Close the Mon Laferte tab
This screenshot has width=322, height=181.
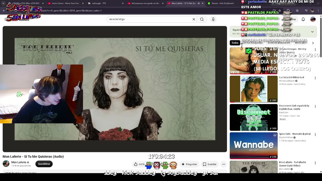click(x=203, y=3)
